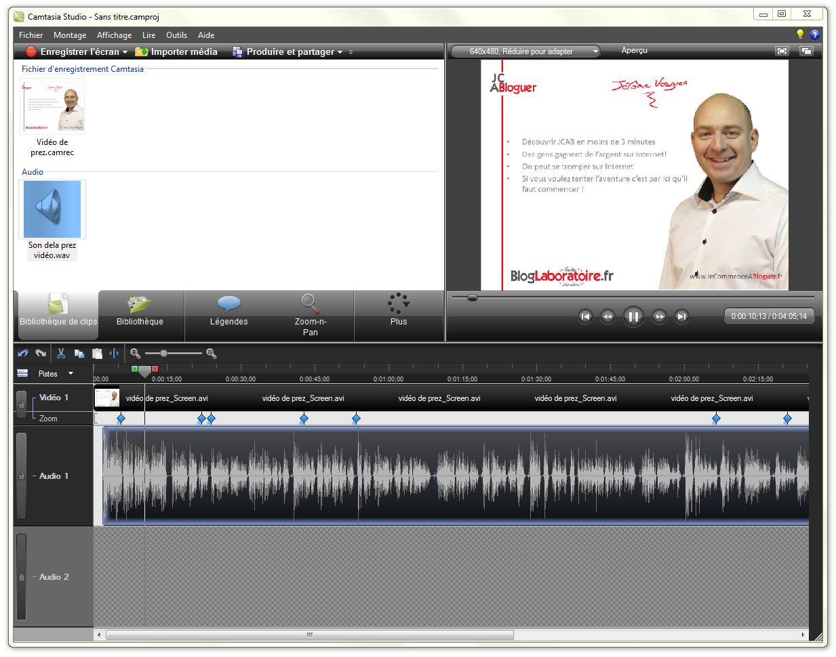Screen dimensions: 836x657
Task: Maximize the Camtasia Studio window
Action: [781, 14]
